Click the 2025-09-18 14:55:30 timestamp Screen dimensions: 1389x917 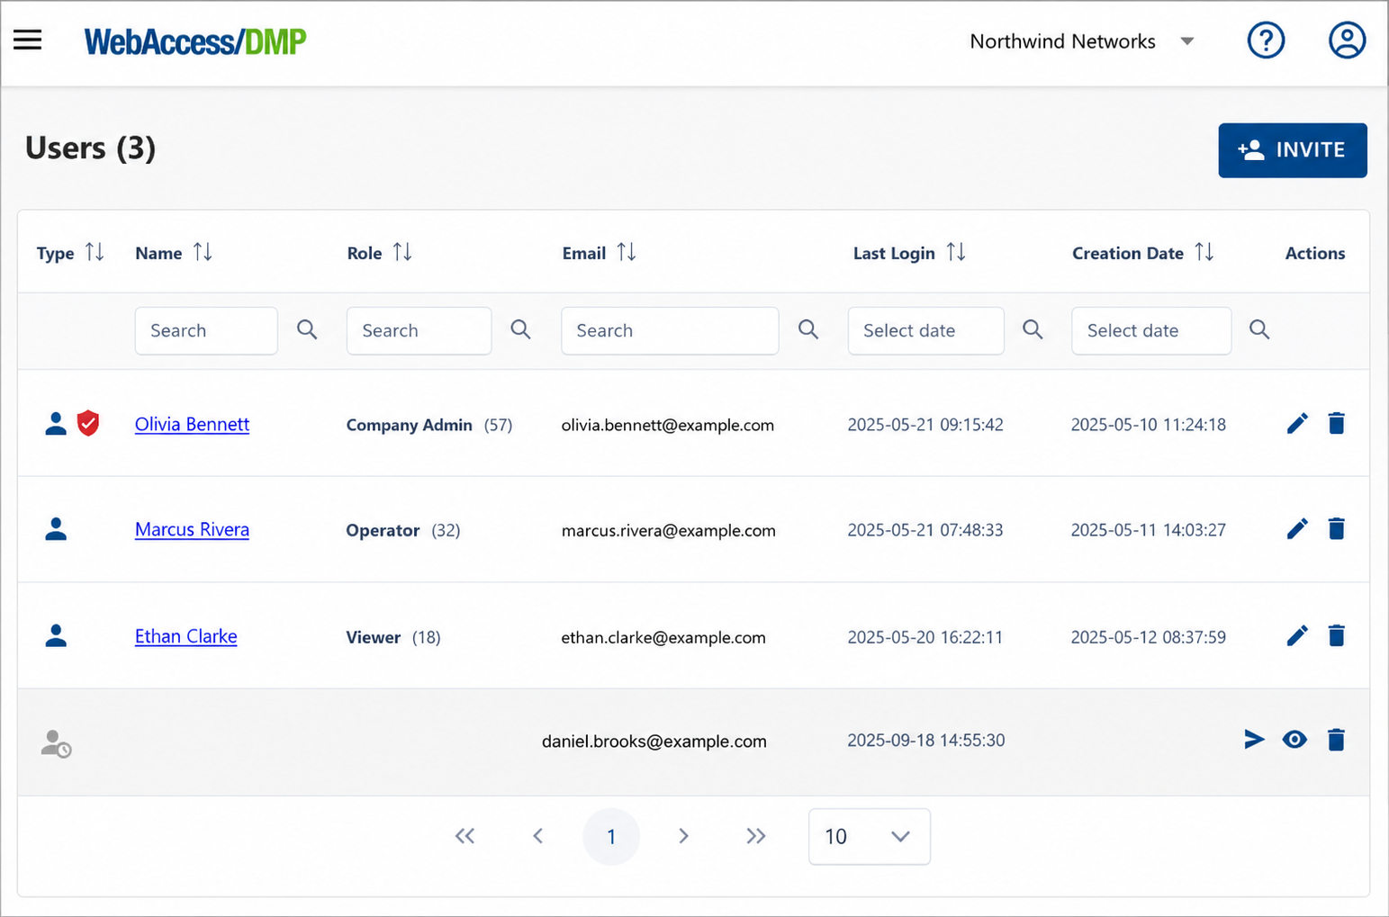click(926, 741)
